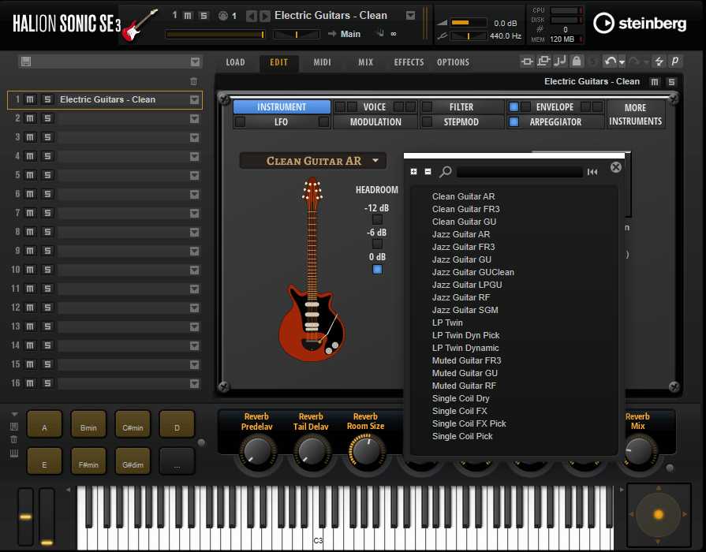This screenshot has width=706, height=552.
Task: Click the keyboard icon beside trigger pads
Action: (x=14, y=453)
